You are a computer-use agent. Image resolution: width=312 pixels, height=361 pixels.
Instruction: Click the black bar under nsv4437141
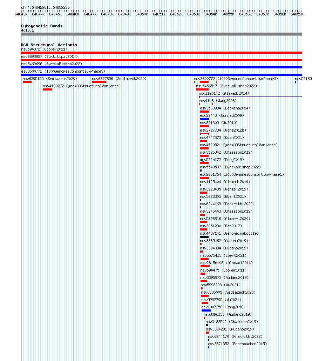pos(204,237)
